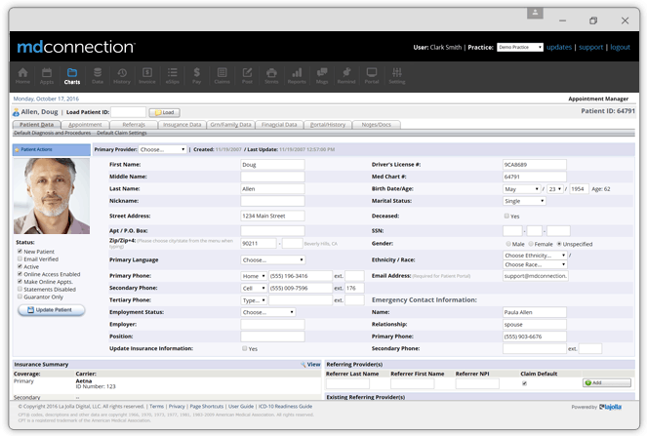
Task: Switch to the Insurance Data tab
Action: click(182, 125)
